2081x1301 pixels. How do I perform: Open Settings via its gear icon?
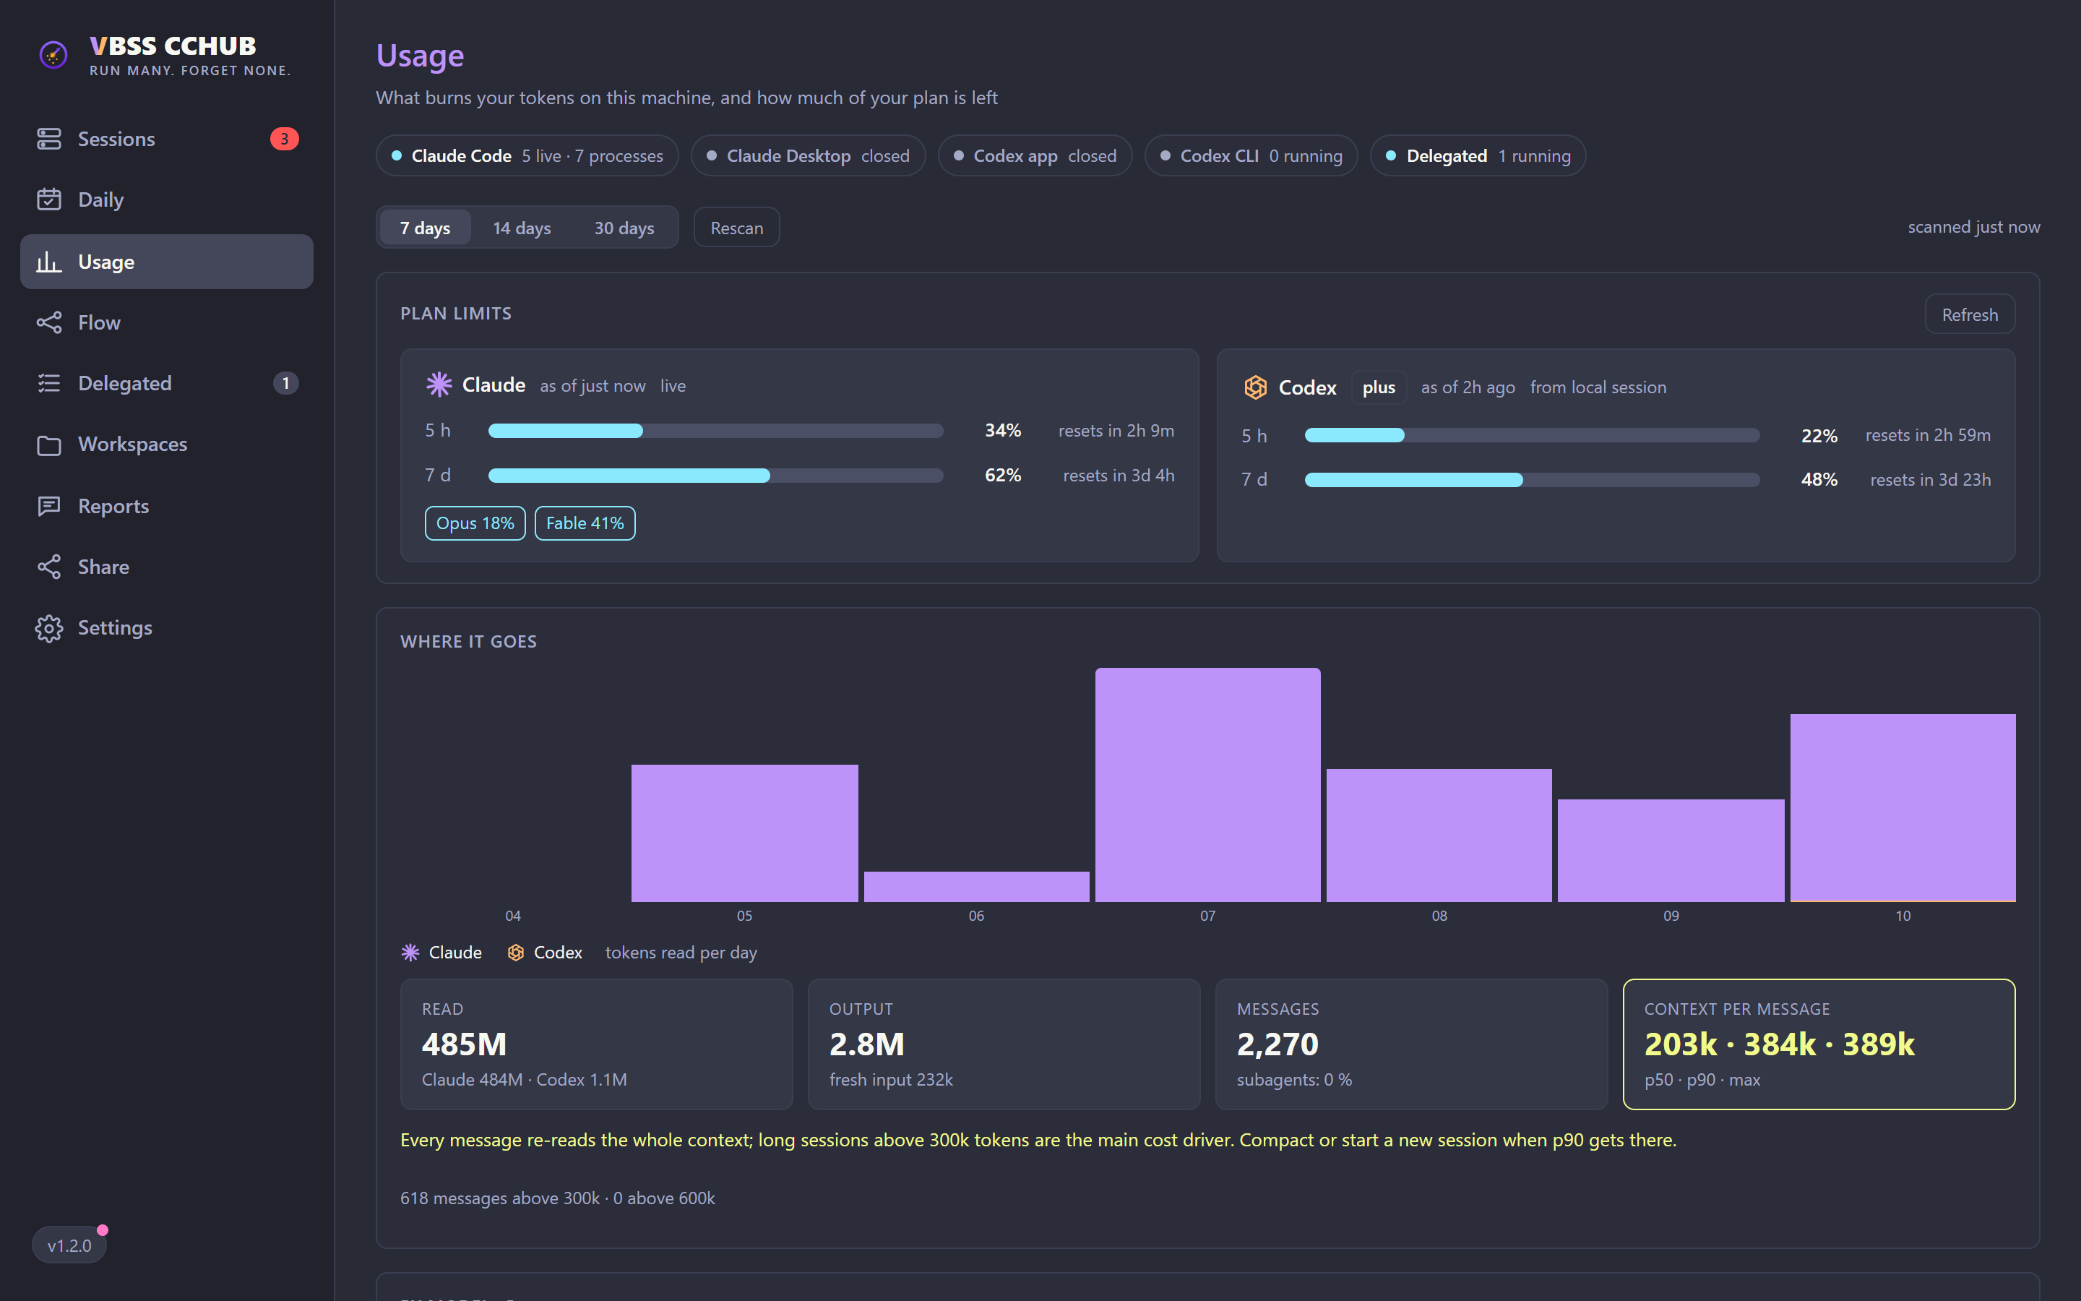pos(49,628)
